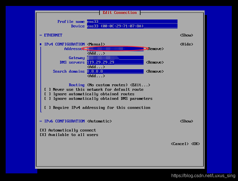
Task: Uncheck Automatically connect
Action: click(x=43, y=130)
